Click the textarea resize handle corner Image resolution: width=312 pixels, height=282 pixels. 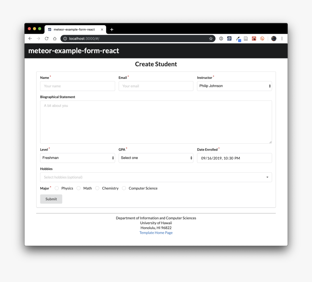(x=270, y=142)
